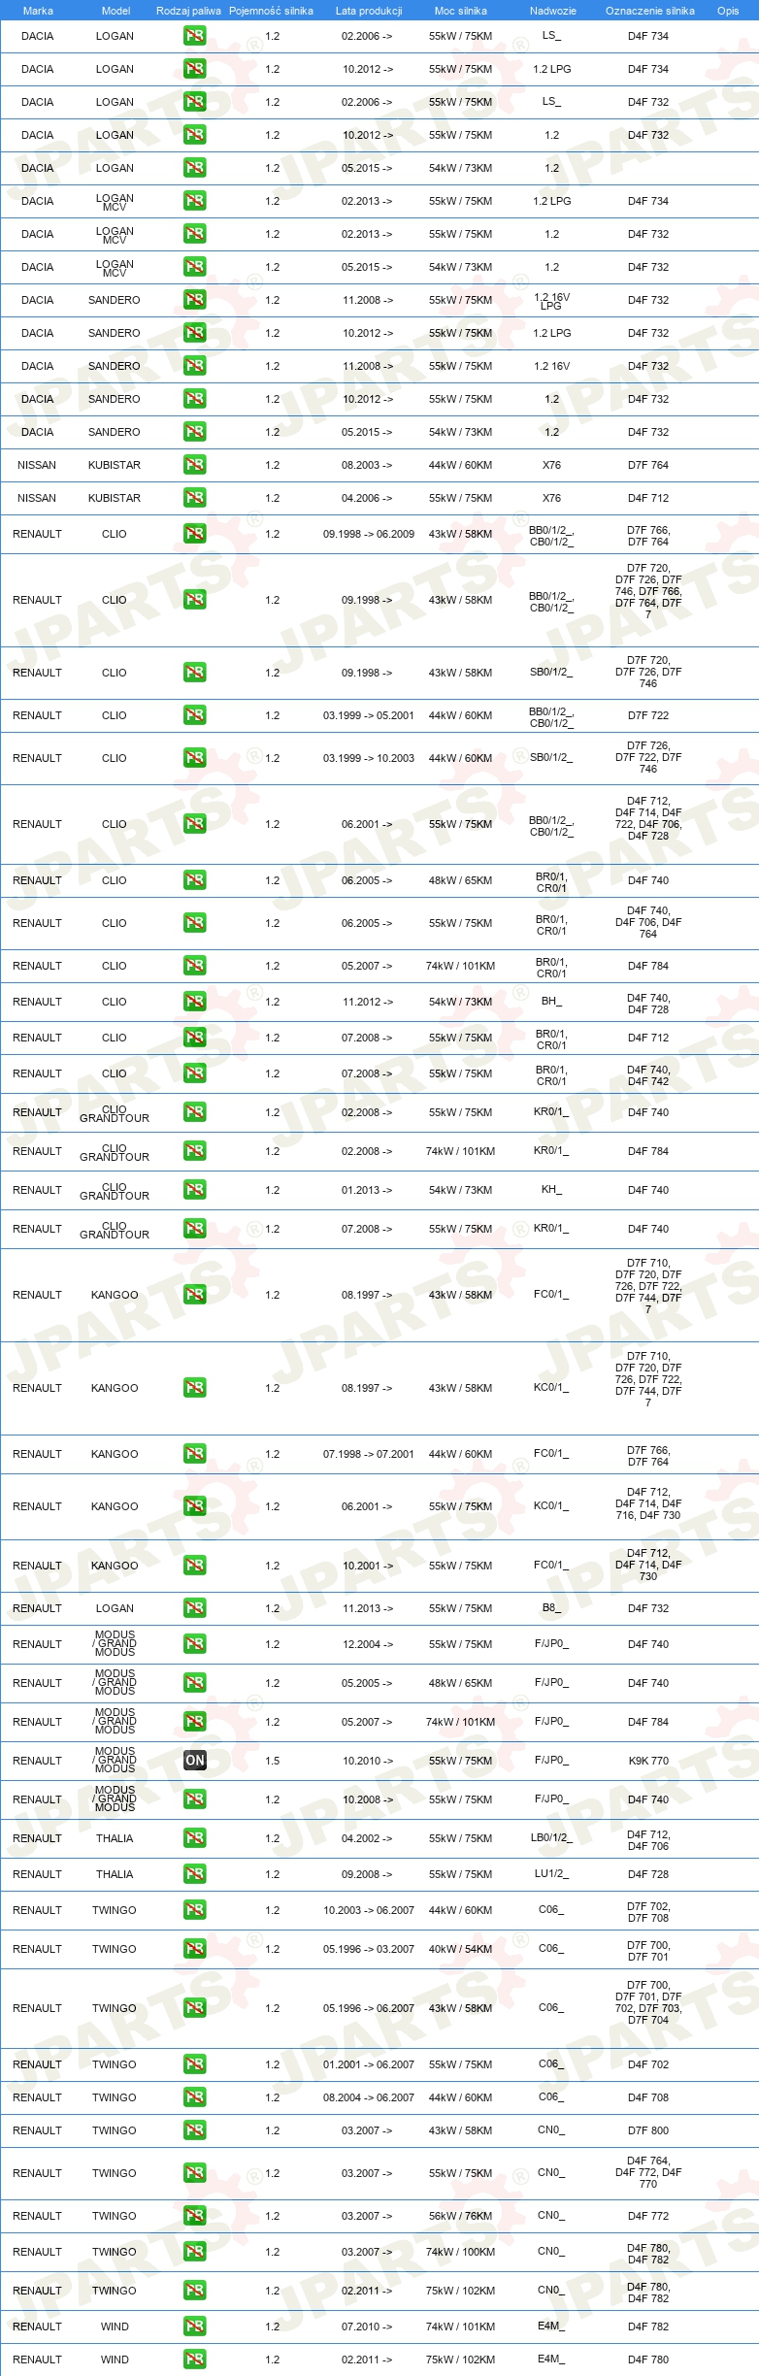Image resolution: width=759 pixels, height=2376 pixels.
Task: Select the D7F 800 engine code cell
Action: pyautogui.click(x=648, y=2129)
